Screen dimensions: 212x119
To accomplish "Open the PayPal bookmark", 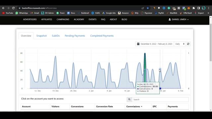I will point(159,13).
